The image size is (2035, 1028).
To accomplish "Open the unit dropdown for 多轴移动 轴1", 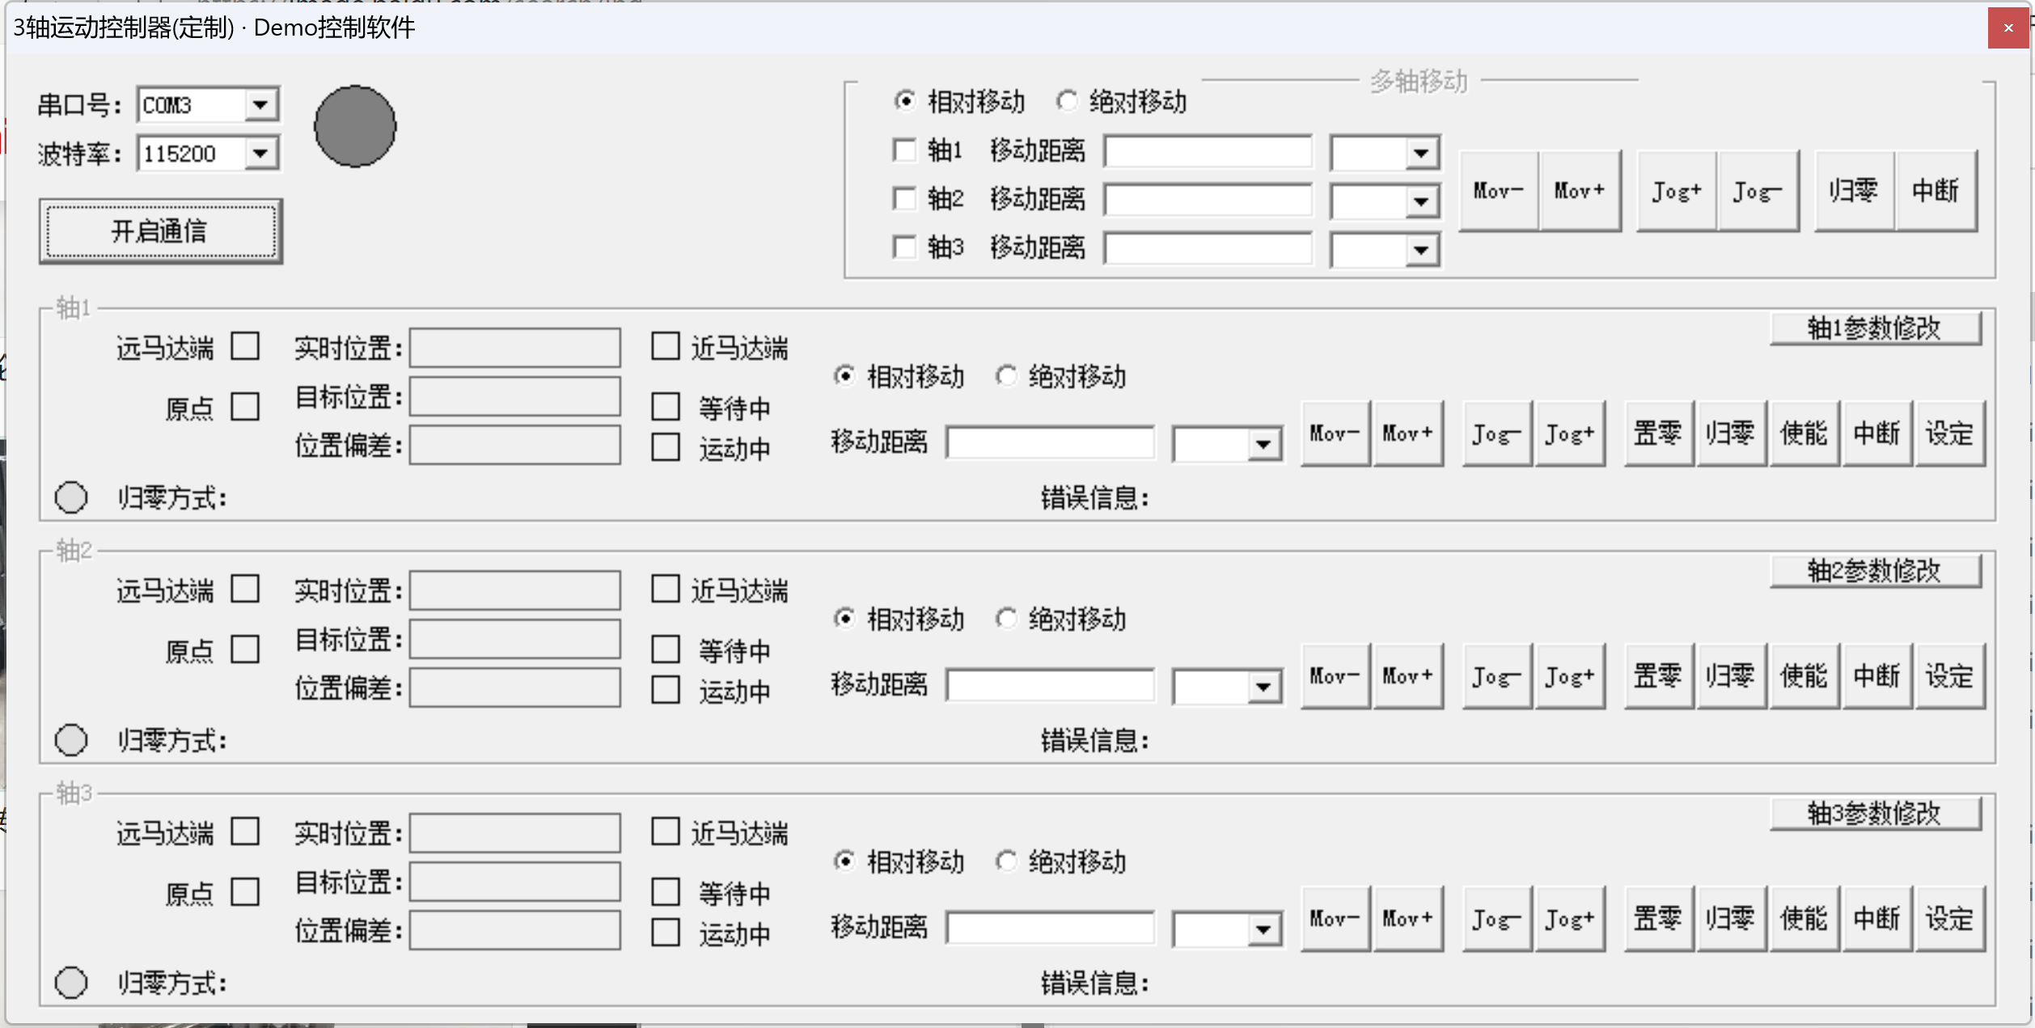I will pos(1421,153).
